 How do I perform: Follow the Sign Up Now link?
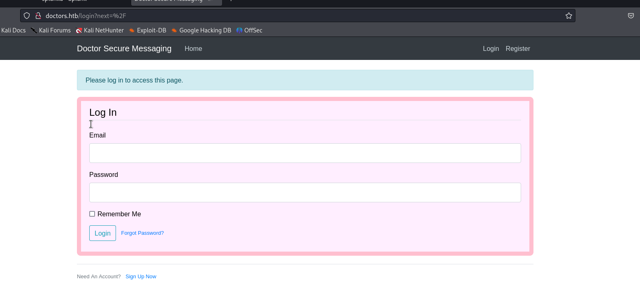click(x=141, y=277)
